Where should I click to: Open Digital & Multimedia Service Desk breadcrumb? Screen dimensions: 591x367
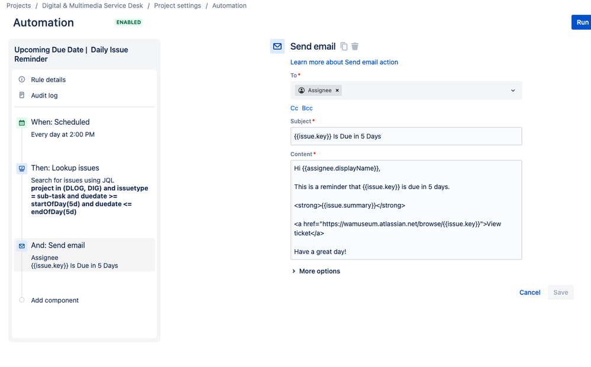pyautogui.click(x=92, y=6)
